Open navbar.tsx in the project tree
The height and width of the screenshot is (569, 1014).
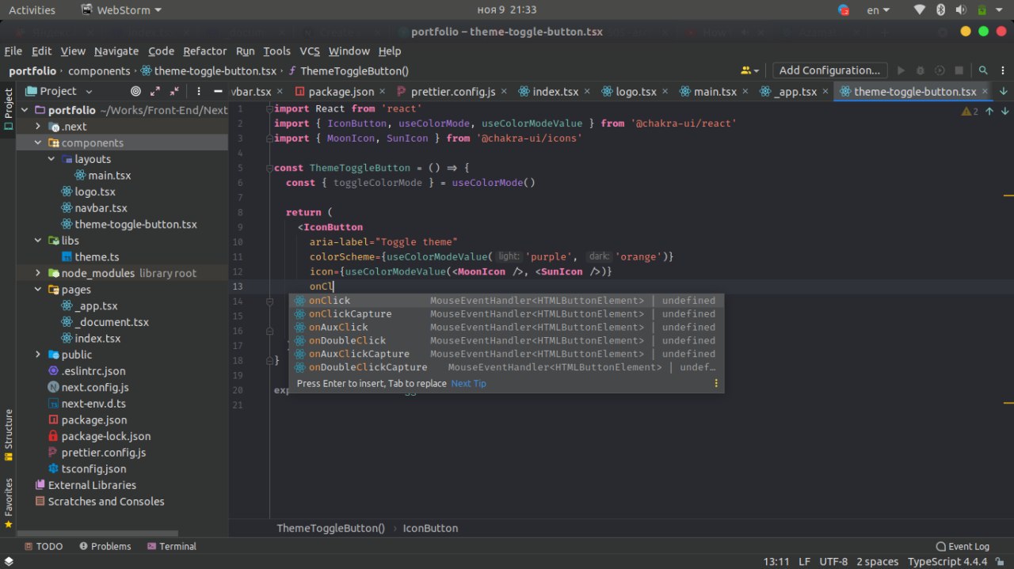tap(101, 208)
